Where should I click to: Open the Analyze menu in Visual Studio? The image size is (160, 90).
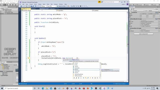click(56, 4)
